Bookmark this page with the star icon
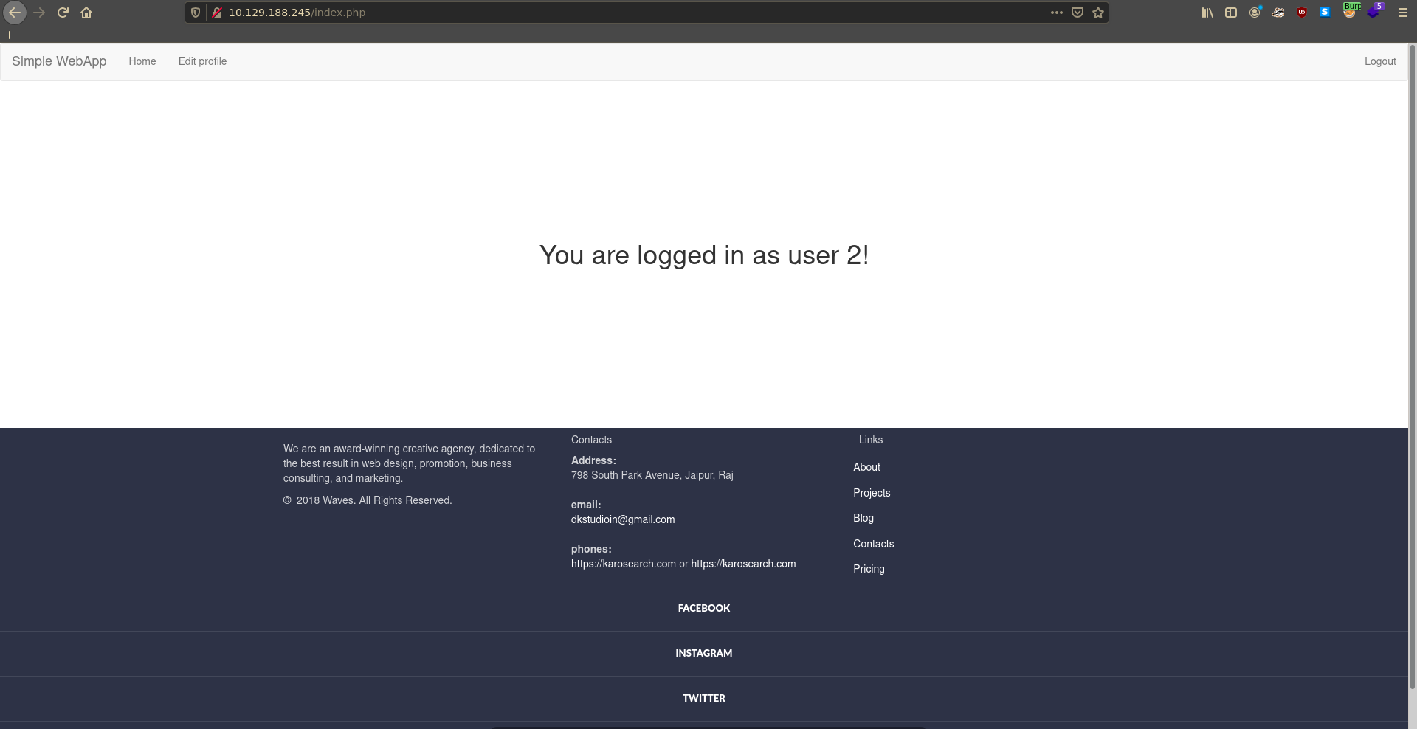Image resolution: width=1417 pixels, height=729 pixels. 1098,13
